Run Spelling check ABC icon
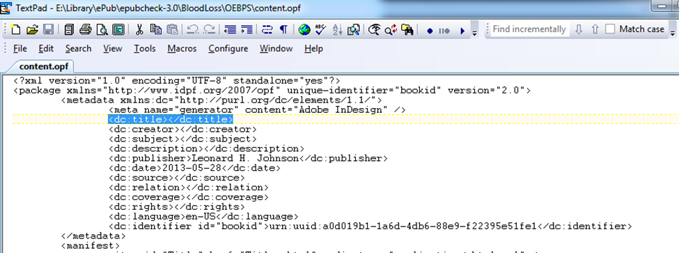This screenshot has height=253, width=679. click(321, 29)
